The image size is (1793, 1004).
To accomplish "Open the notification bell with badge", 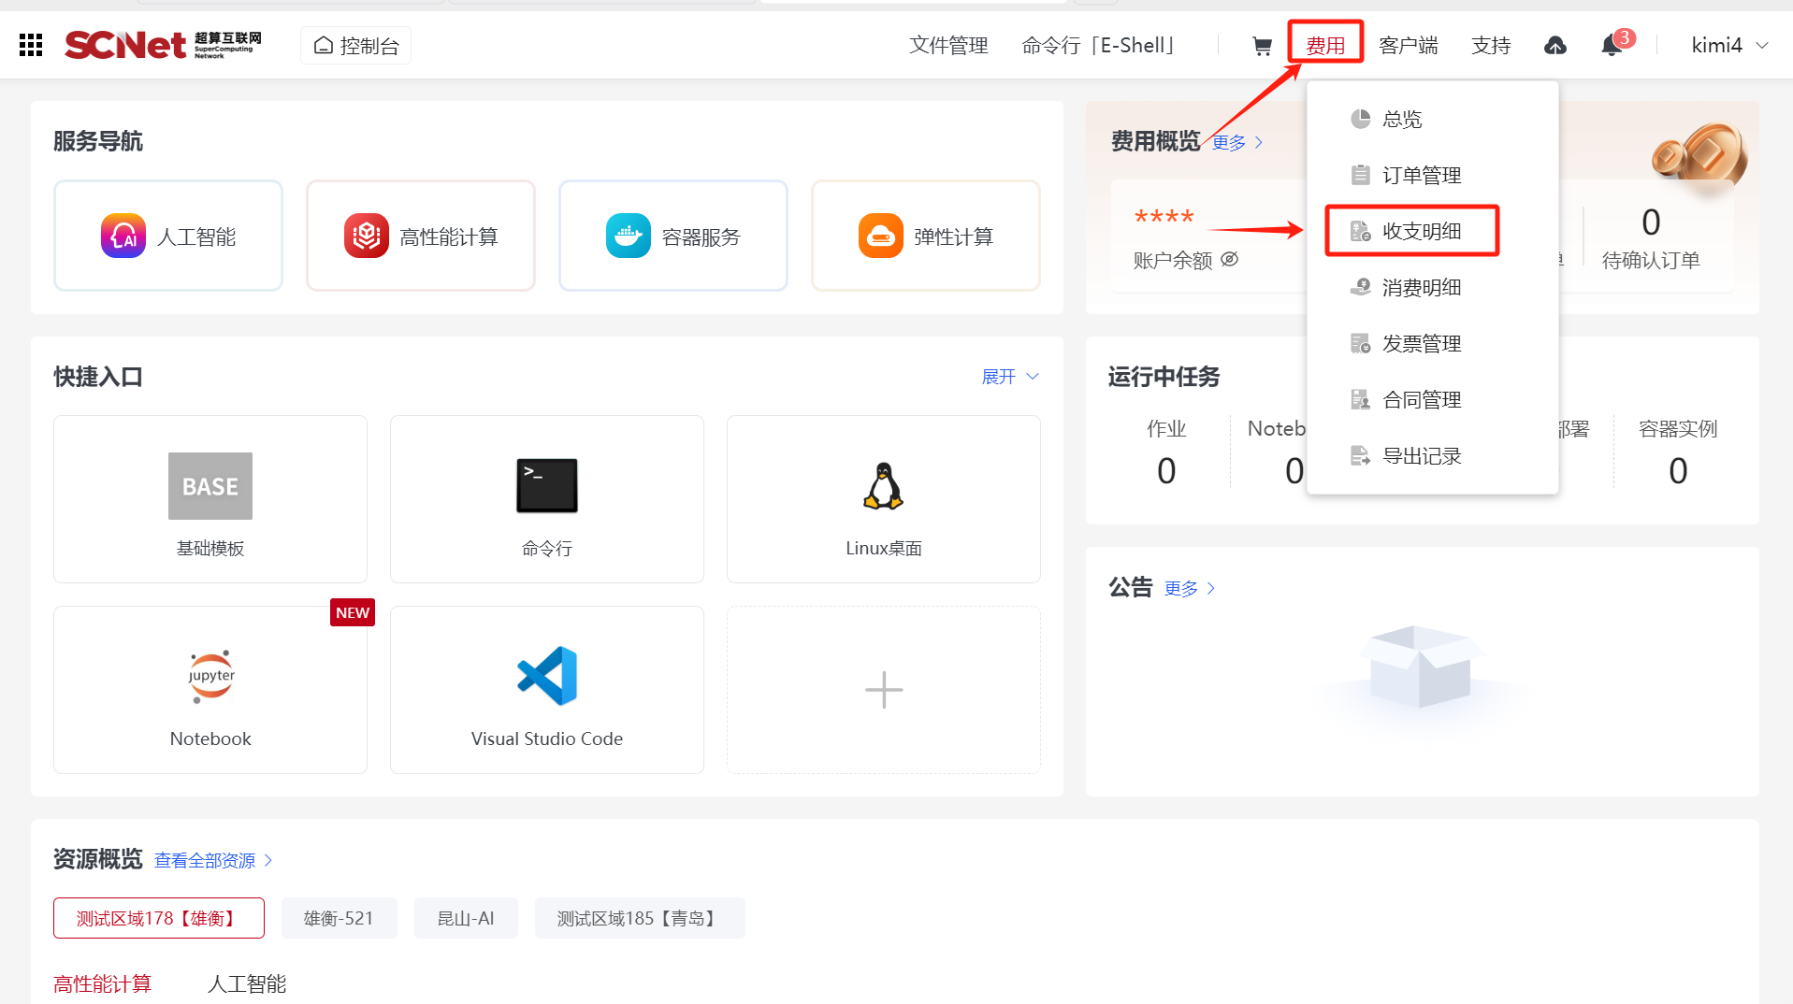I will tap(1612, 45).
